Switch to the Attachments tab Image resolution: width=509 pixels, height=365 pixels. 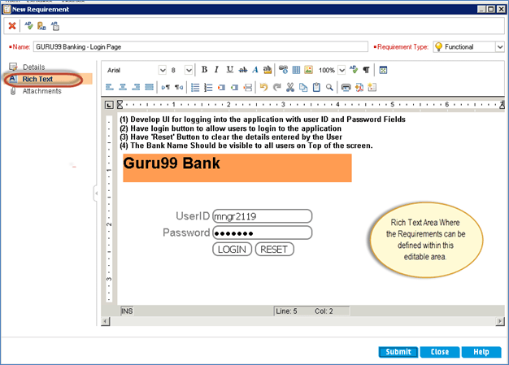pos(41,91)
